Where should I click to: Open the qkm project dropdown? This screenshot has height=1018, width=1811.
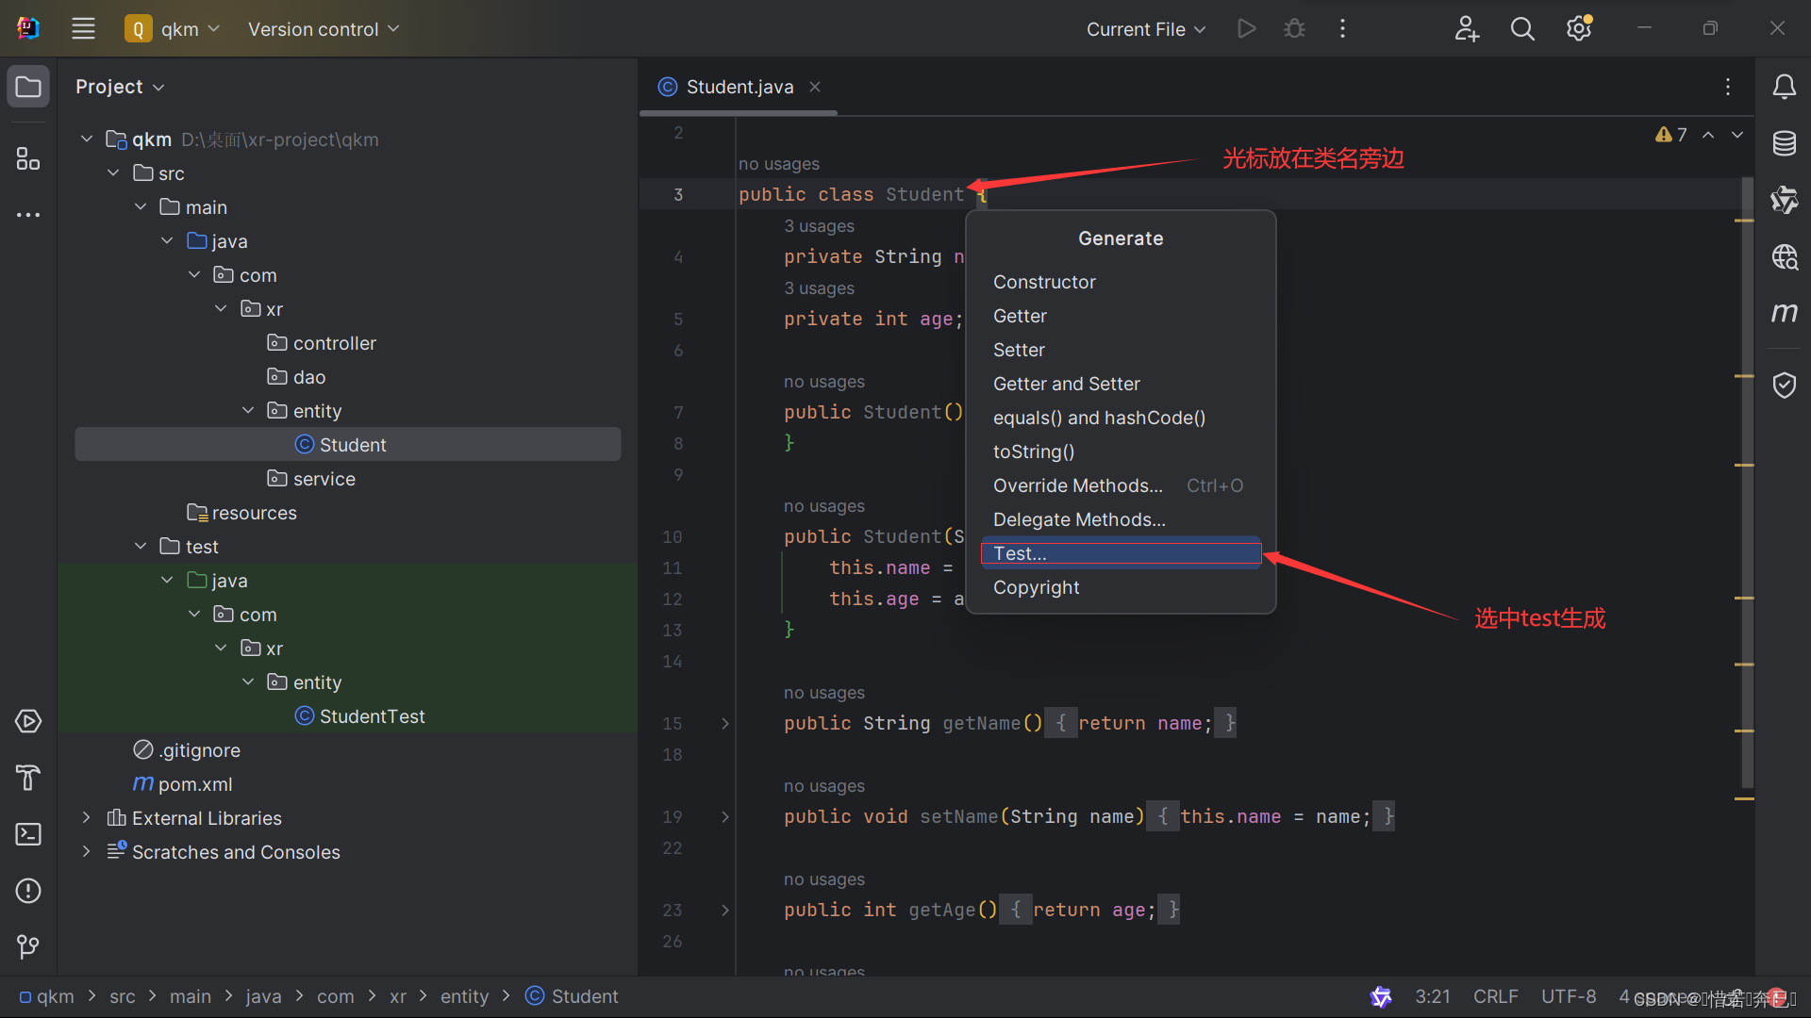click(174, 29)
